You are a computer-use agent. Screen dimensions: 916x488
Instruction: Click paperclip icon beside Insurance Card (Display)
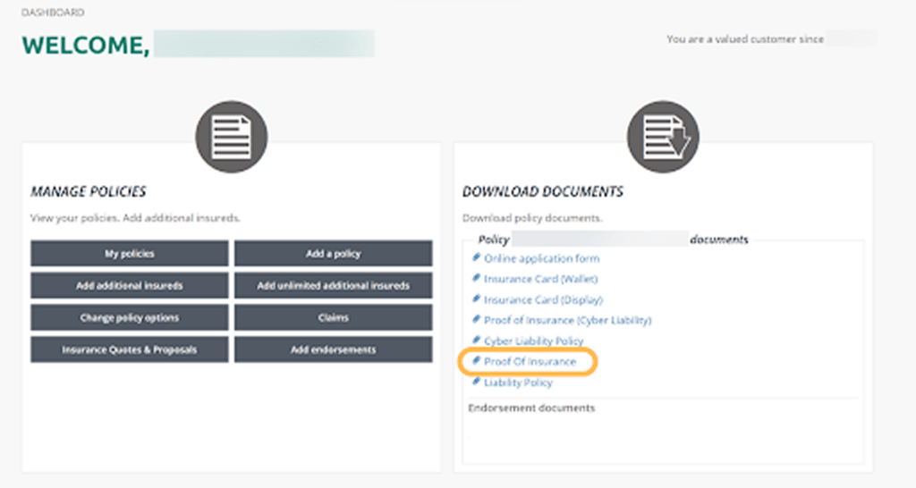[x=477, y=299]
